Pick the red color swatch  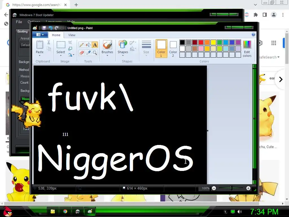201,42
